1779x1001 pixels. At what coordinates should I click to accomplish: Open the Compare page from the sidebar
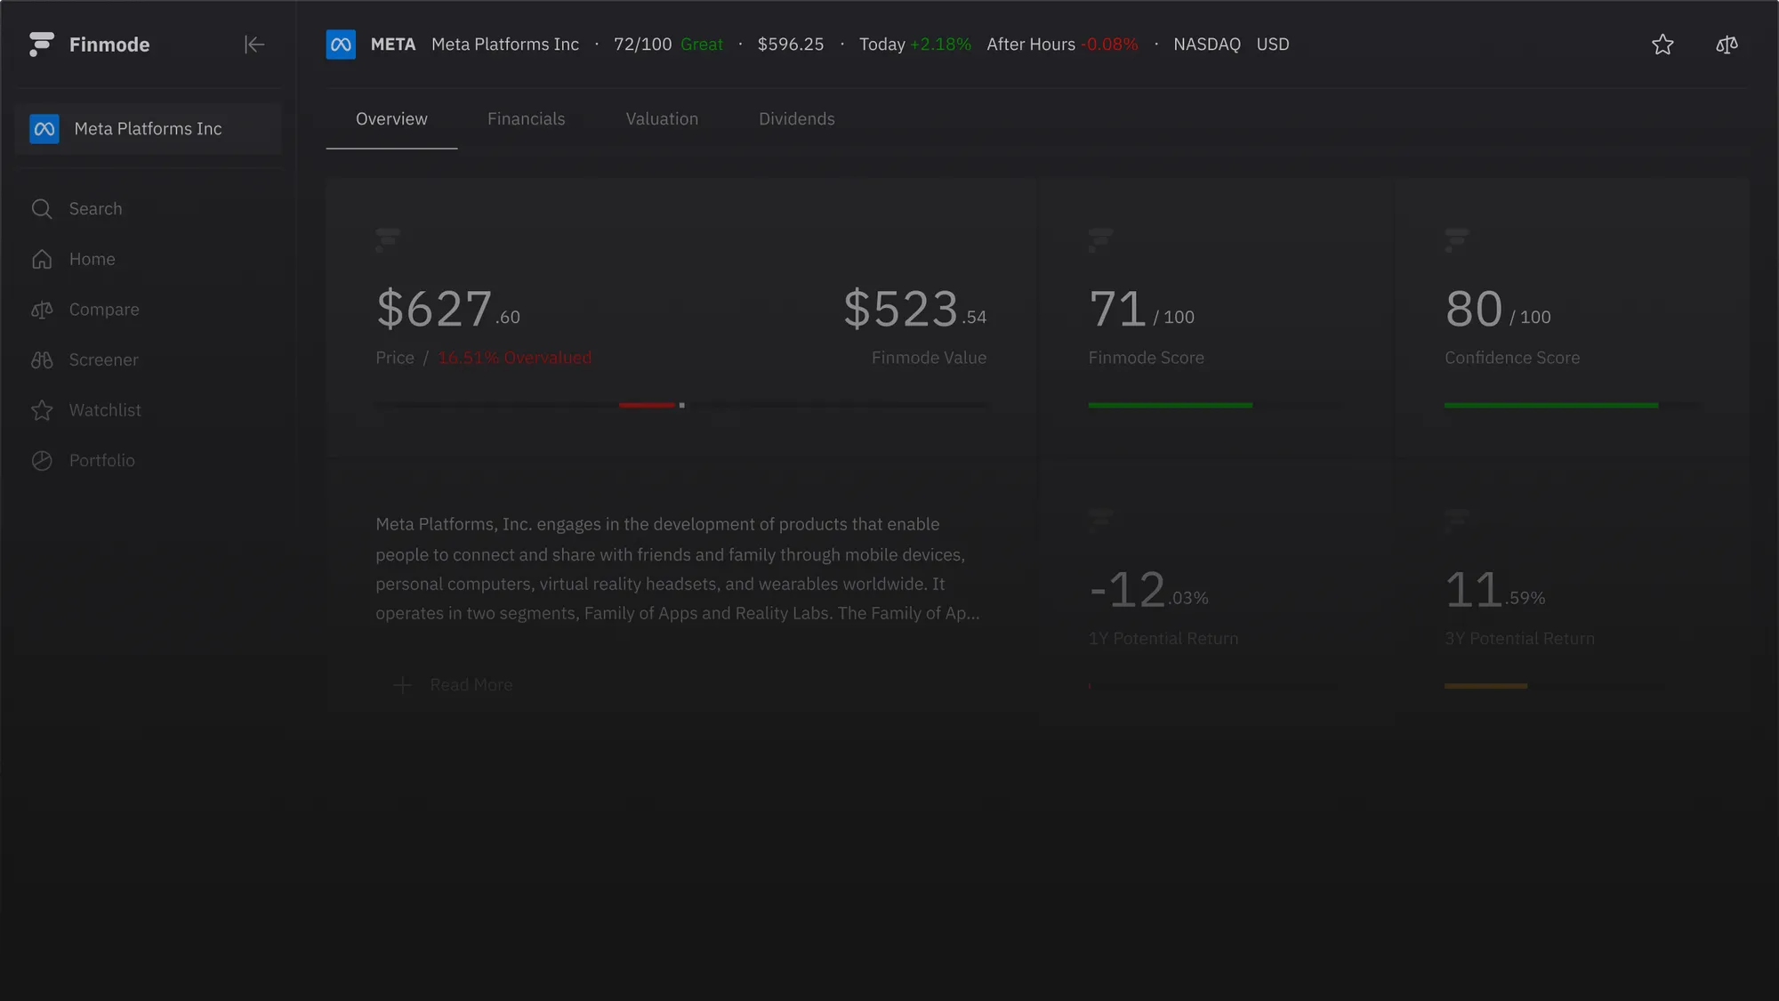[104, 310]
